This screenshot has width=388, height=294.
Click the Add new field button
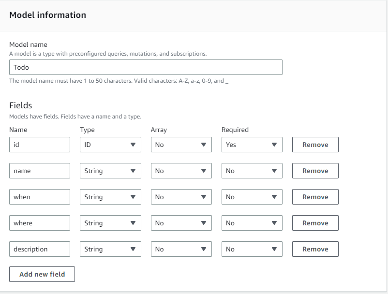coord(42,274)
